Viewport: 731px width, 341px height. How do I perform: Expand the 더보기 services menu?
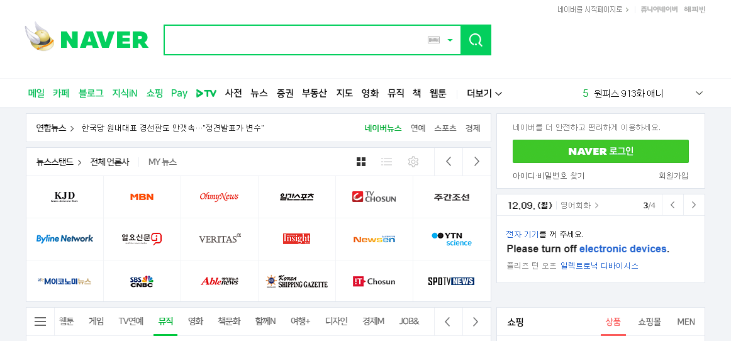tap(484, 93)
